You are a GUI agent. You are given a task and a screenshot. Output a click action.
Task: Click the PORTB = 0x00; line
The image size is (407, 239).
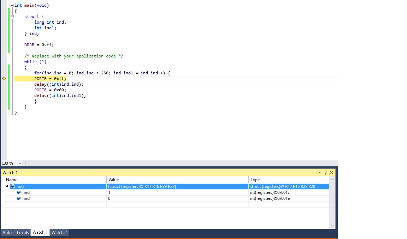pyautogui.click(x=50, y=90)
